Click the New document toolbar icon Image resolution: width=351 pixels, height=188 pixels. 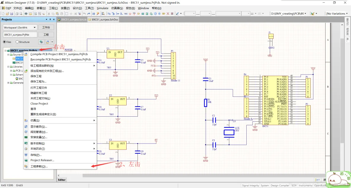coord(3,14)
